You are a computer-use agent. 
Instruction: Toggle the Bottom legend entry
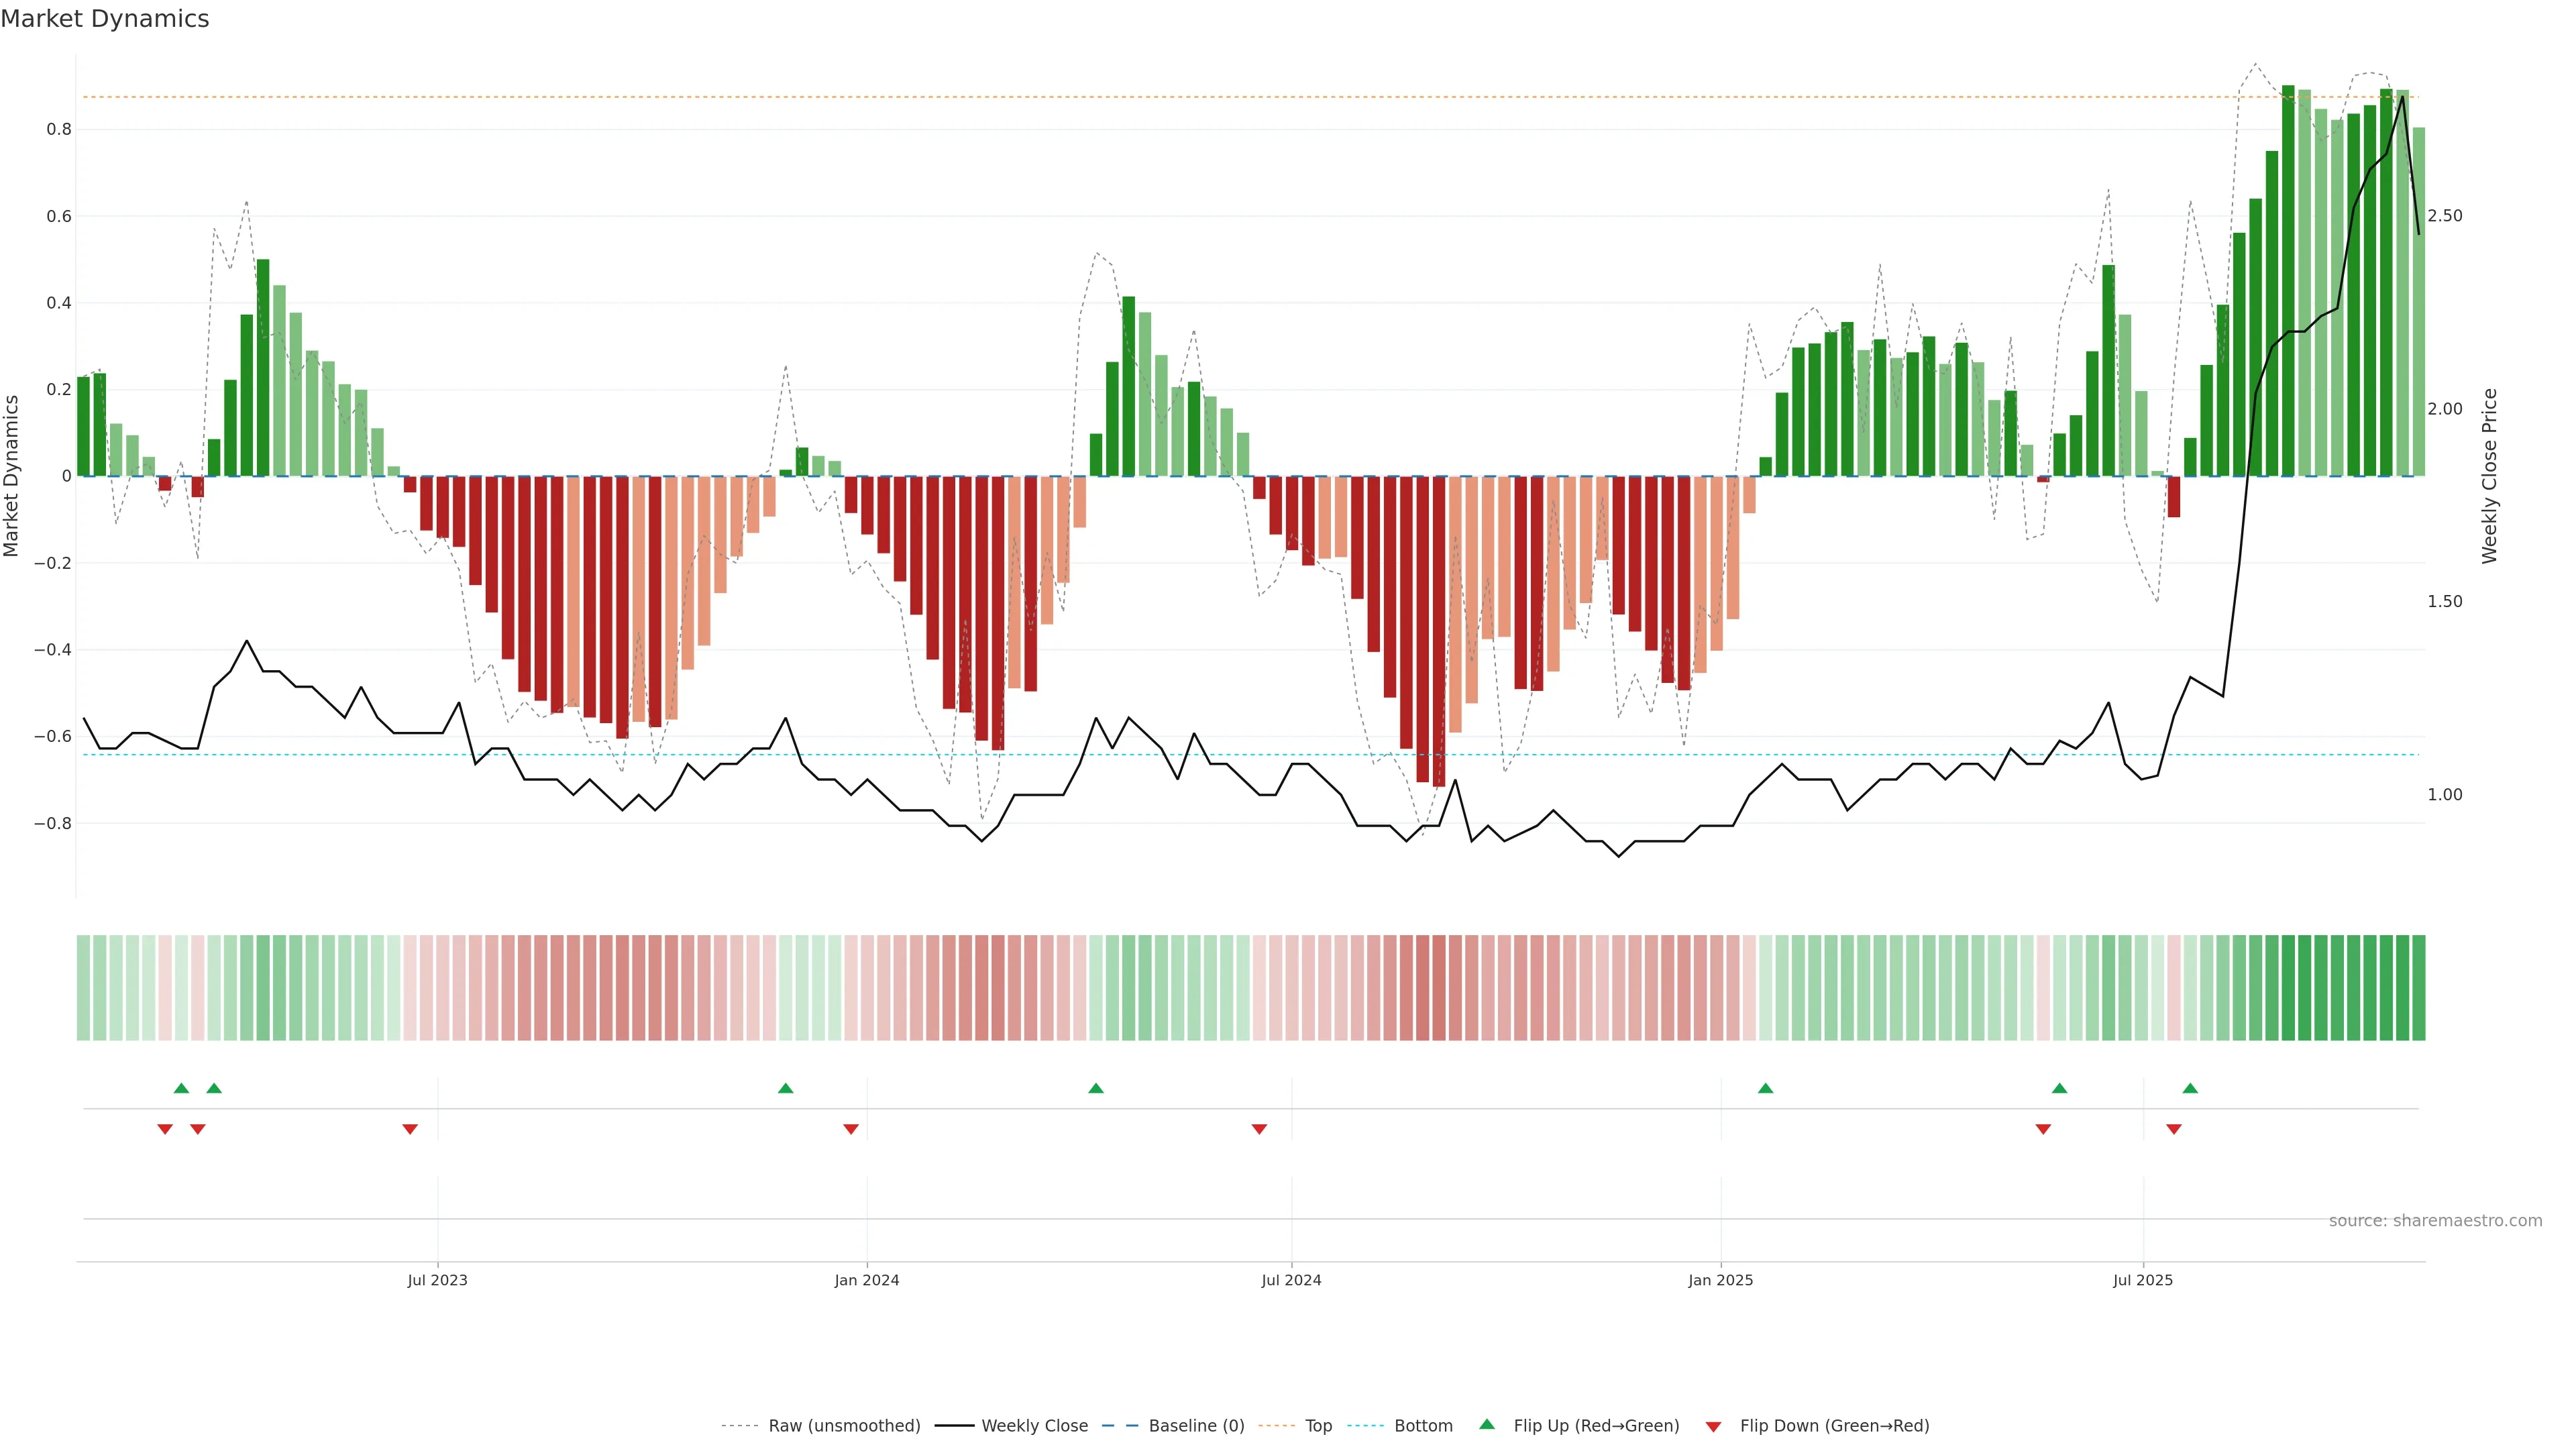tap(1423, 1426)
